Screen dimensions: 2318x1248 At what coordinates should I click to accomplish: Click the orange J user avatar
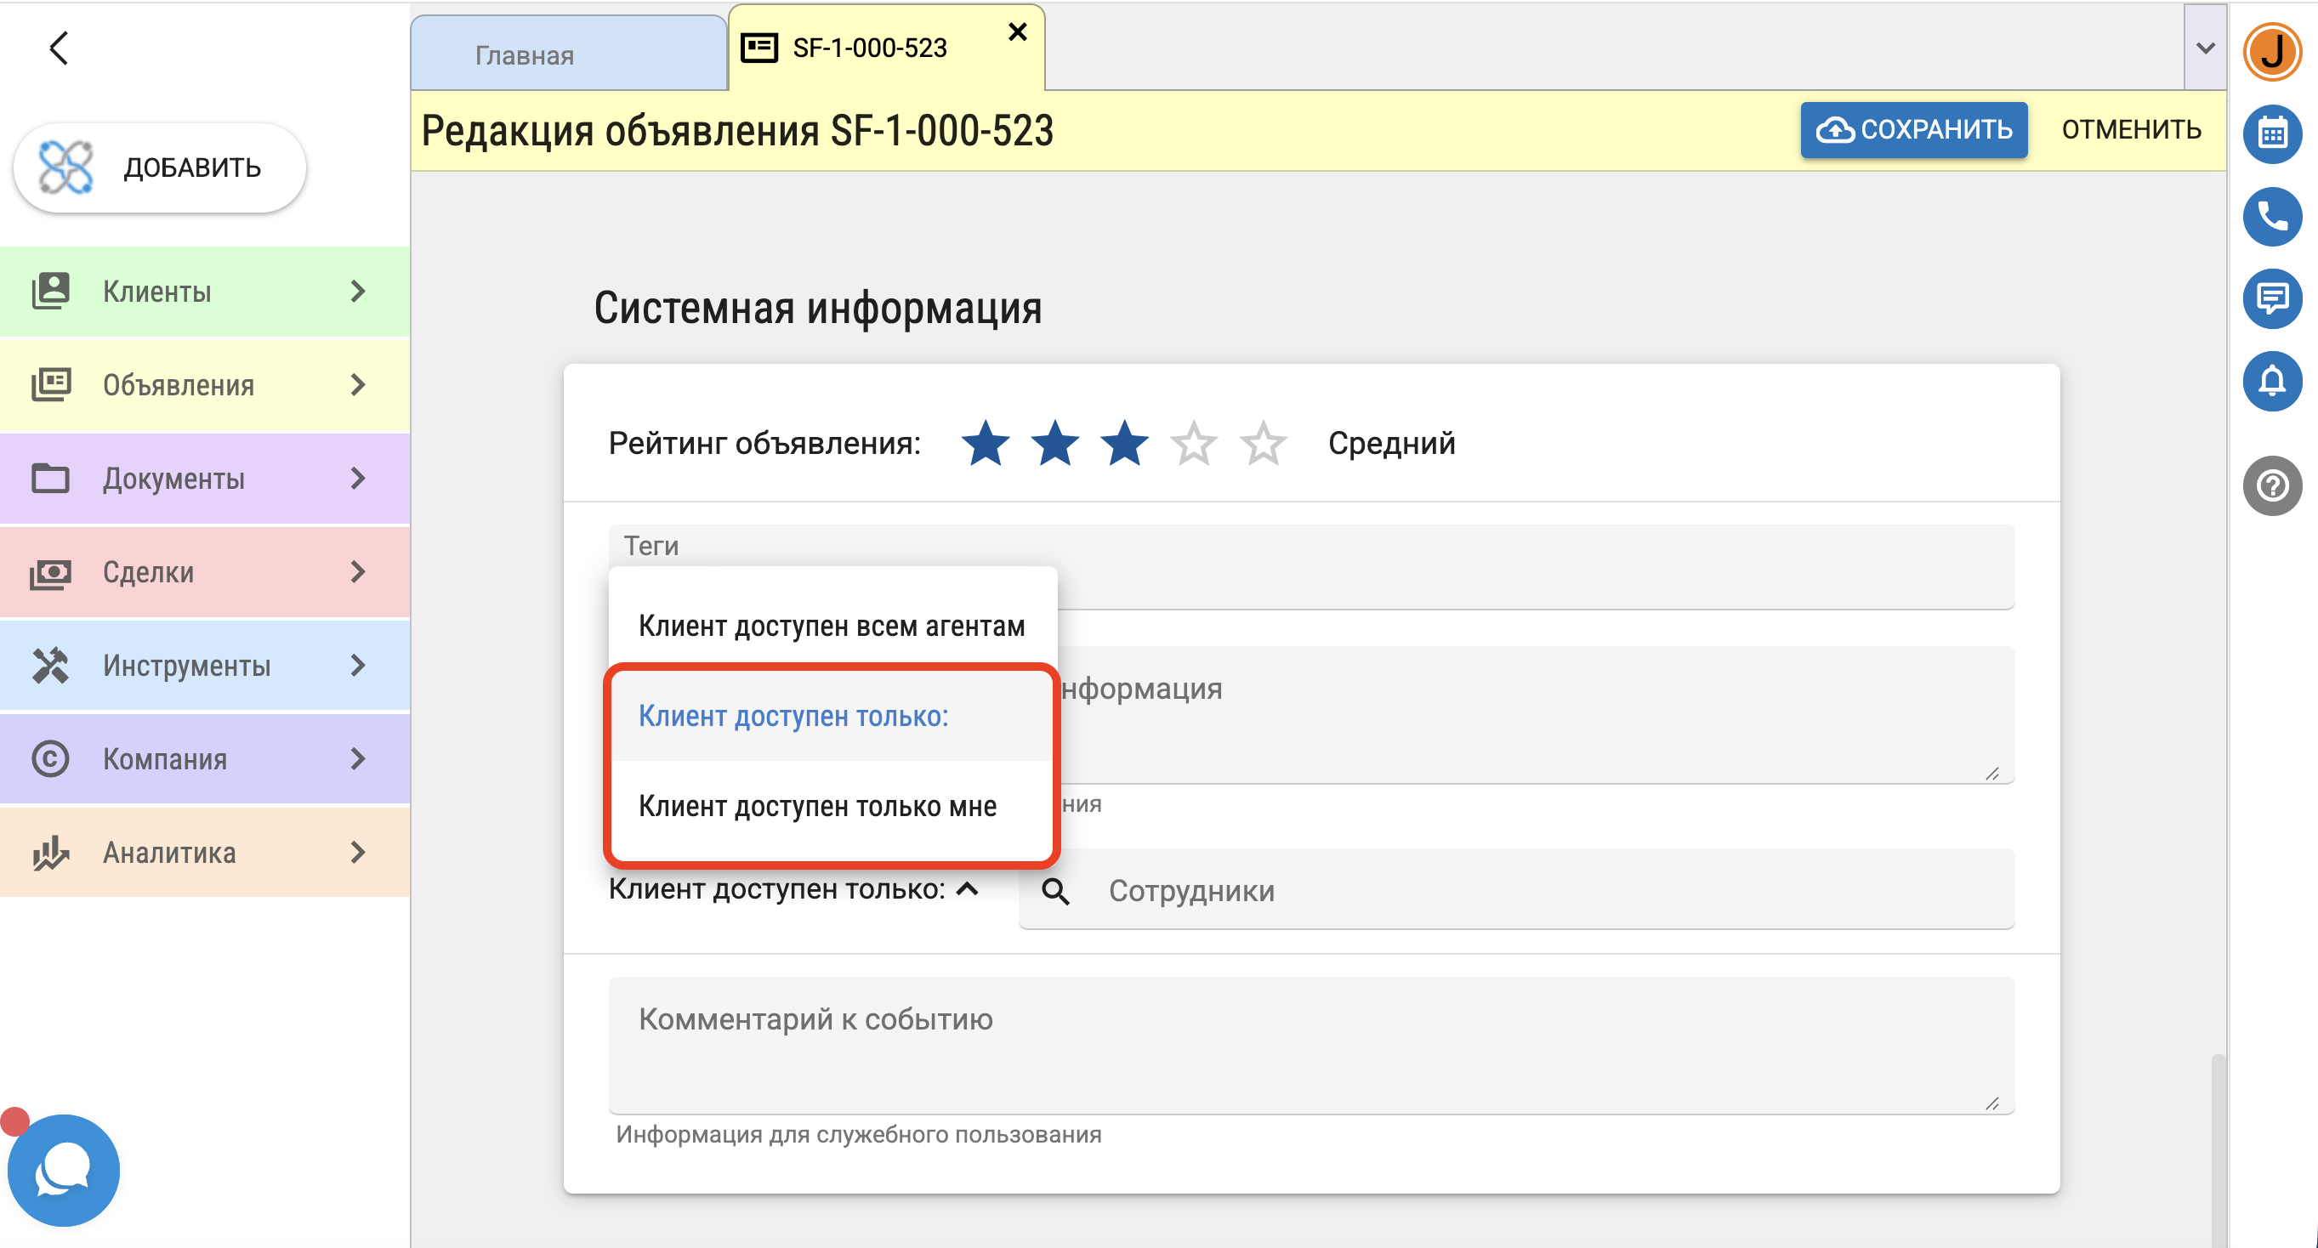pos(2271,51)
